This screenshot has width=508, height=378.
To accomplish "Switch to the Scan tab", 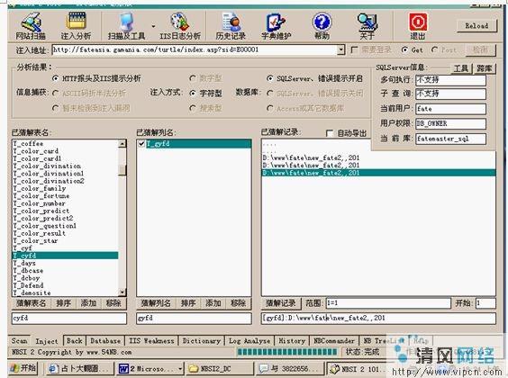I will 20,341.
